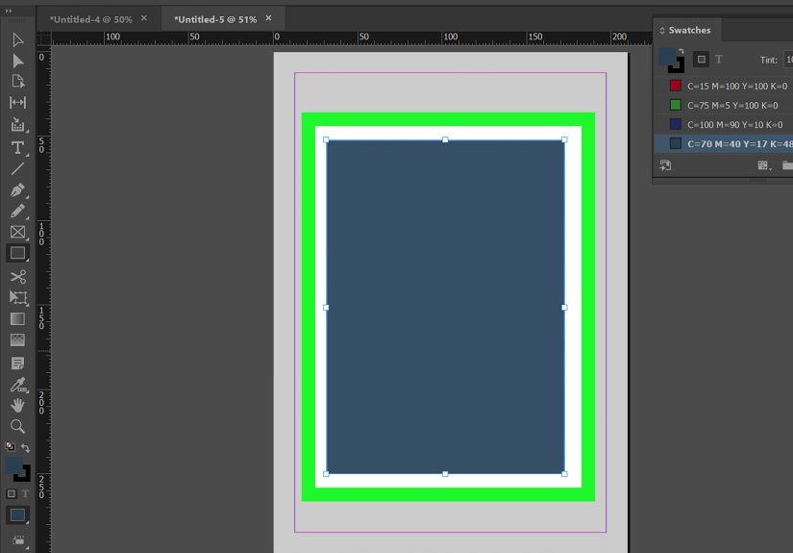Select the Direct Selection tool
Image resolution: width=793 pixels, height=553 pixels.
click(x=17, y=61)
